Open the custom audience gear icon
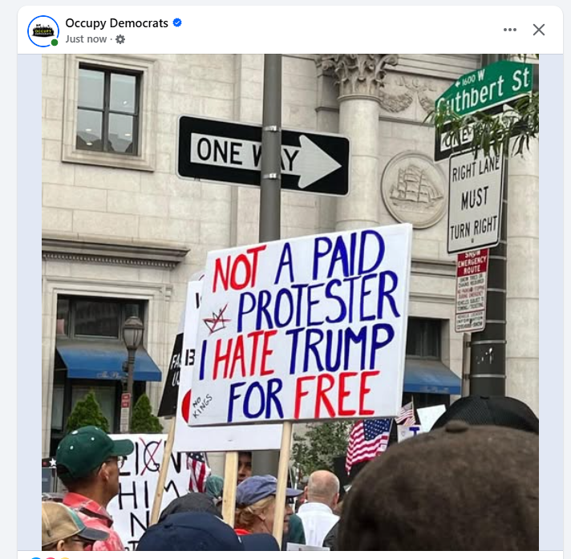 (120, 39)
